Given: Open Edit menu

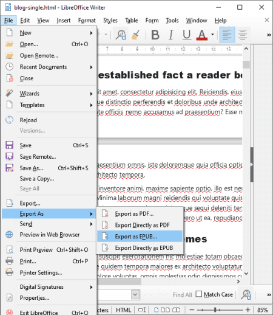Looking at the screenshot, I should pos(25,21).
